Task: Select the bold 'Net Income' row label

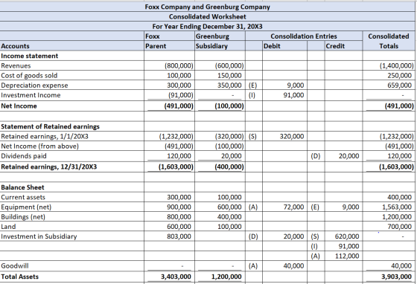Action: (x=19, y=106)
